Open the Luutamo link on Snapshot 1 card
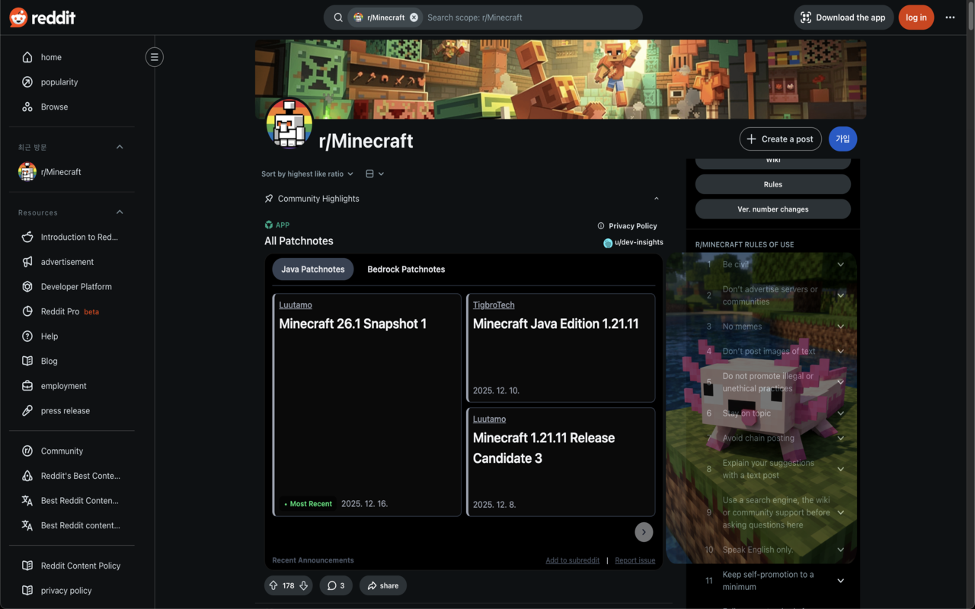Image resolution: width=975 pixels, height=609 pixels. coord(296,305)
